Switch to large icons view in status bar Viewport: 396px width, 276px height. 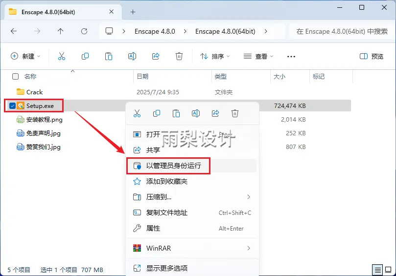coord(388,270)
